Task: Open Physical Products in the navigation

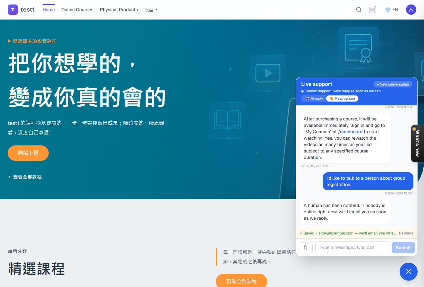Action: [x=119, y=10]
